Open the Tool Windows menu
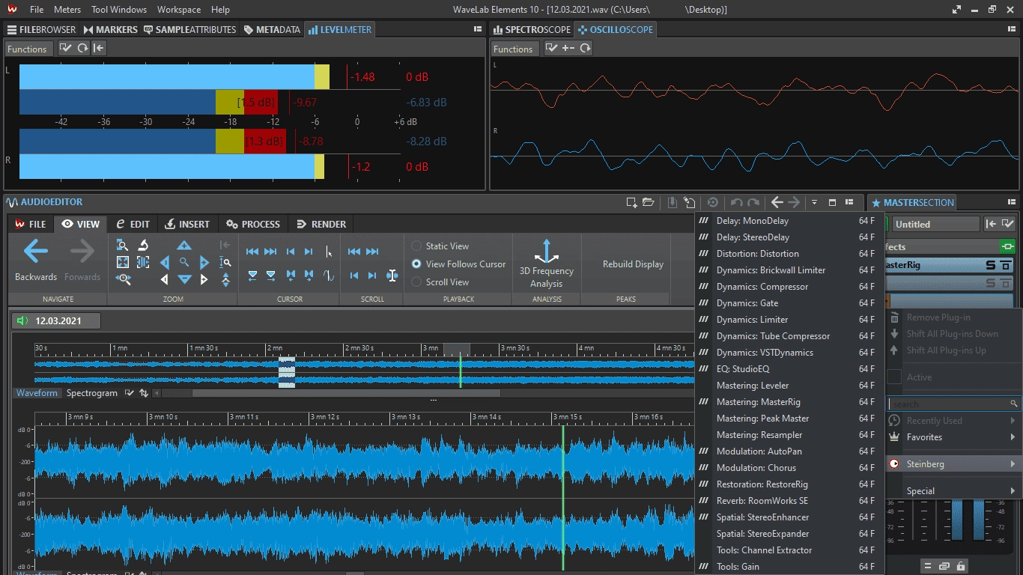 [x=119, y=10]
